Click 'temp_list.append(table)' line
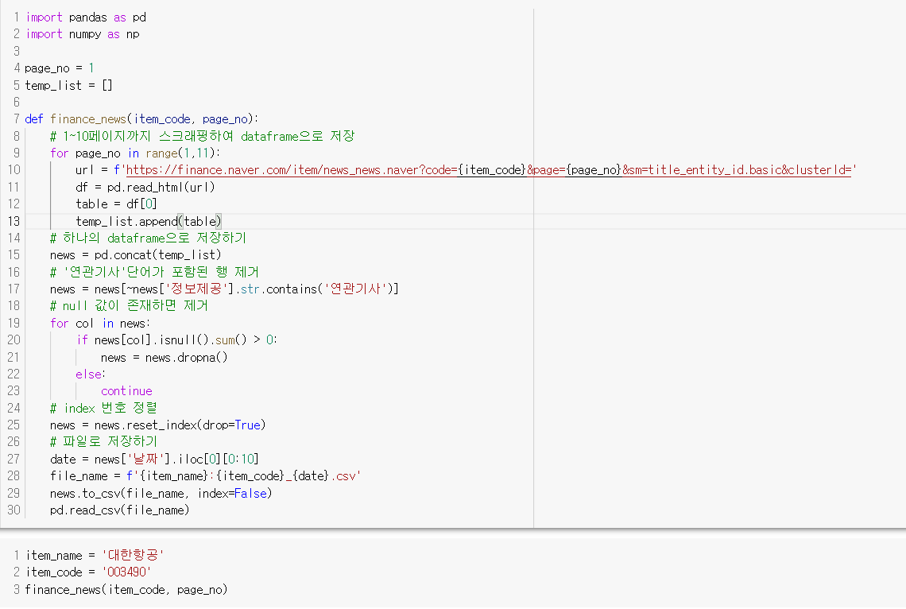This screenshot has height=609, width=906. 149,221
